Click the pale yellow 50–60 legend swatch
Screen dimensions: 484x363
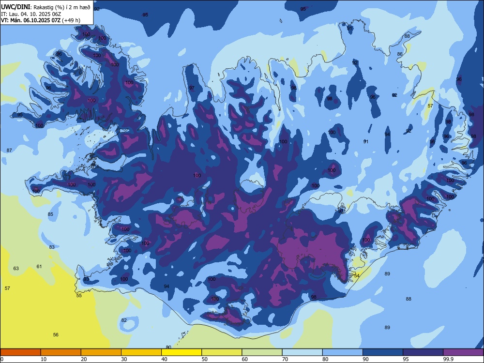click(x=222, y=352)
